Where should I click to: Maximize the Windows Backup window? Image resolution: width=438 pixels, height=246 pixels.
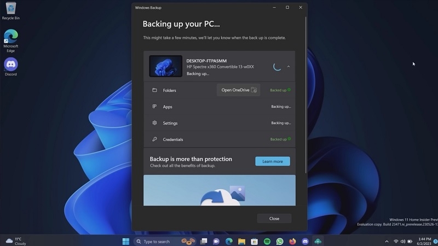[287, 8]
